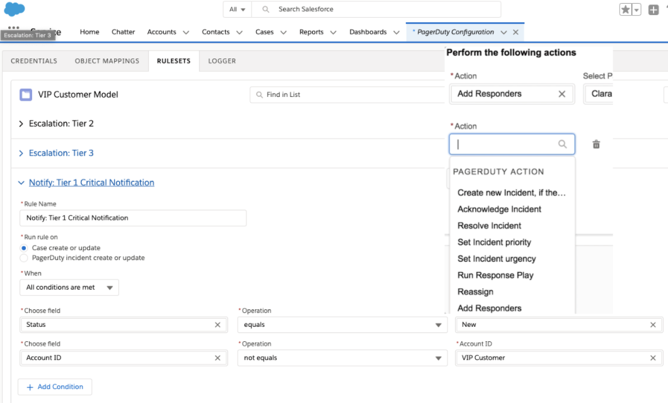Clear the VIP Customer Account ID value
Image resolution: width=668 pixels, height=403 pixels.
653,358
